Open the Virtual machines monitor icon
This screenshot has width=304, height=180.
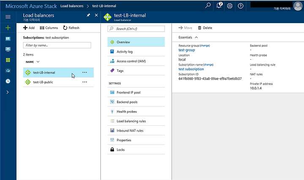[8, 49]
